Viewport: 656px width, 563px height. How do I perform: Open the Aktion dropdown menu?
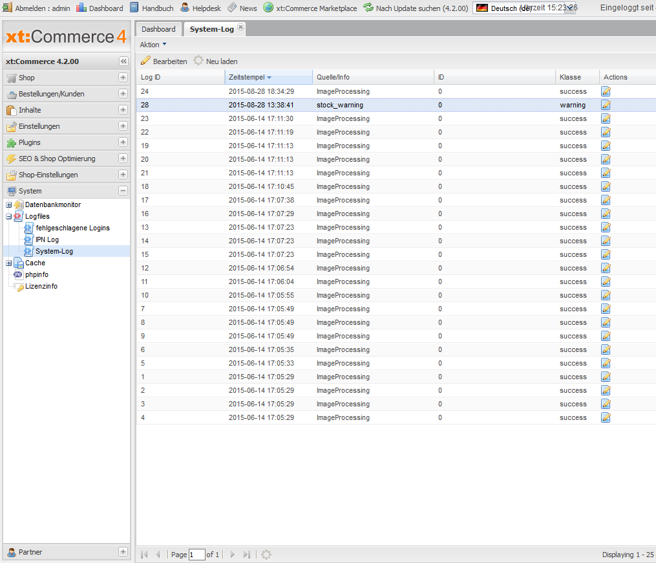(x=153, y=45)
